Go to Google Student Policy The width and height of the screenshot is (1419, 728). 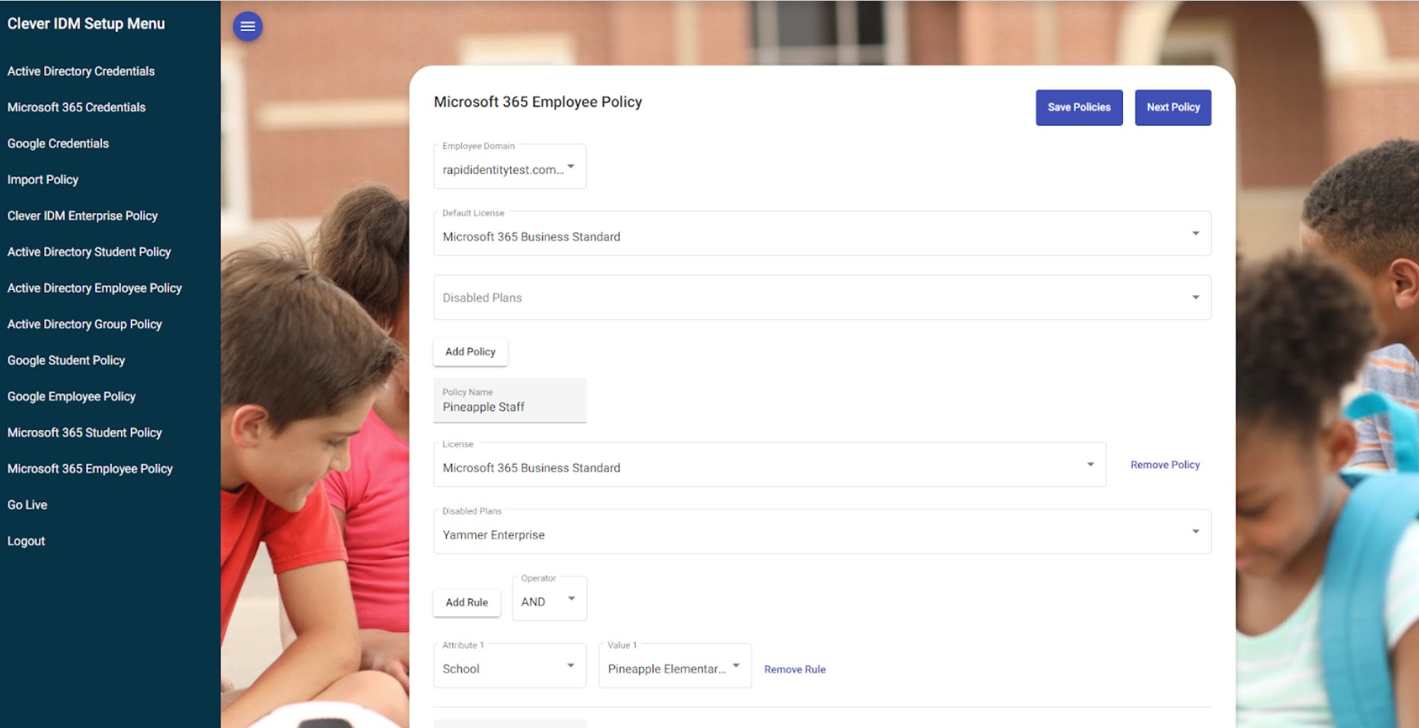(x=66, y=360)
